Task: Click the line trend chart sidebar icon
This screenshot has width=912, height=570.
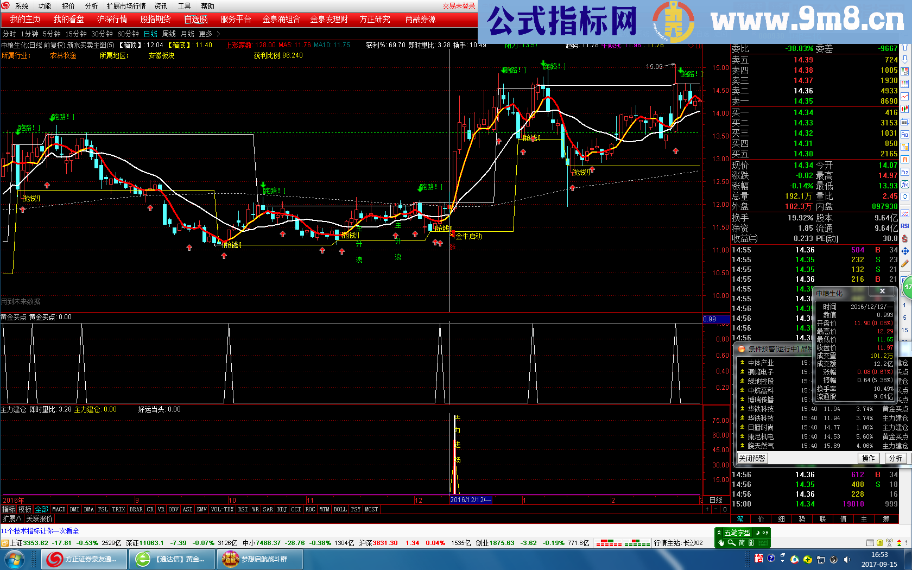Action: pos(905,96)
